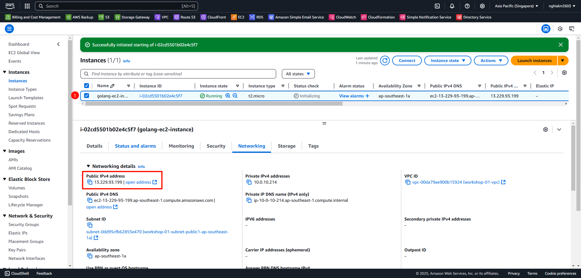
Task: Open Security Groups in the sidebar
Action: [x=24, y=224]
